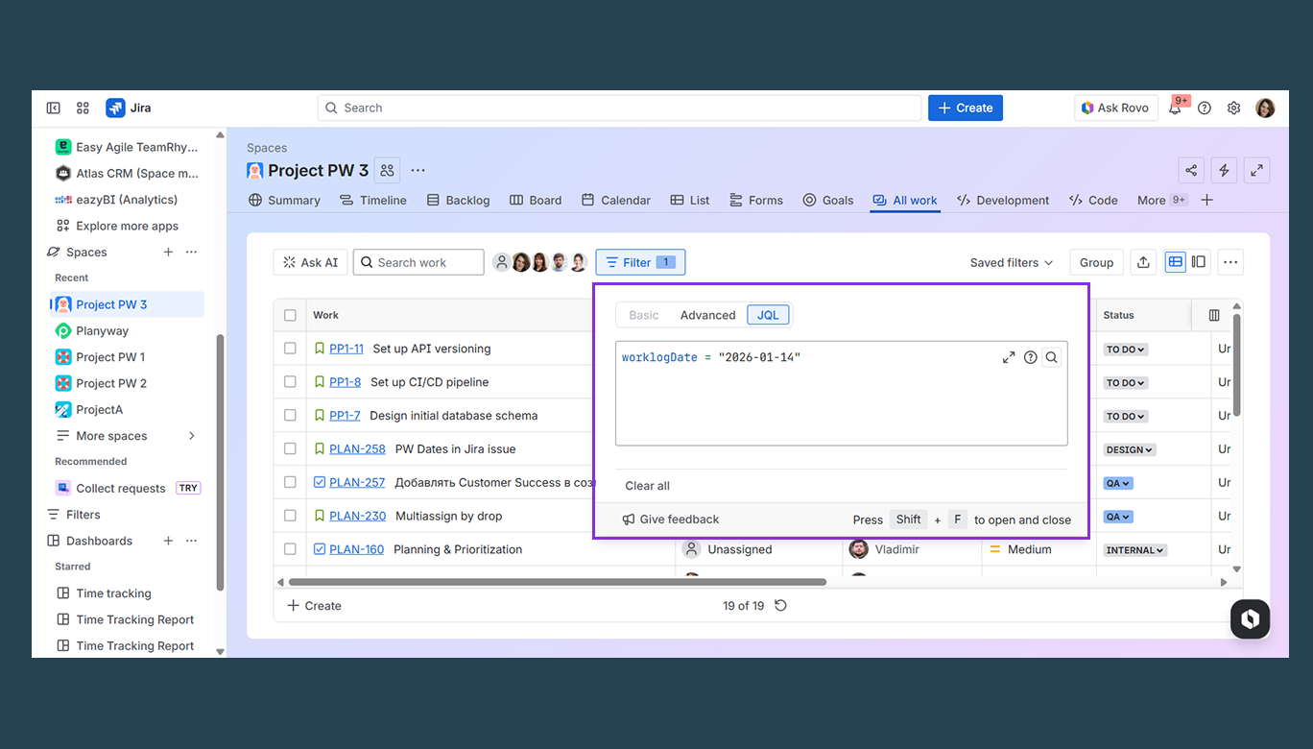Select the export icon next to Group

1142,261
